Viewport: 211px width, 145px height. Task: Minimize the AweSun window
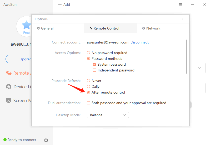pyautogui.click(x=193, y=4)
